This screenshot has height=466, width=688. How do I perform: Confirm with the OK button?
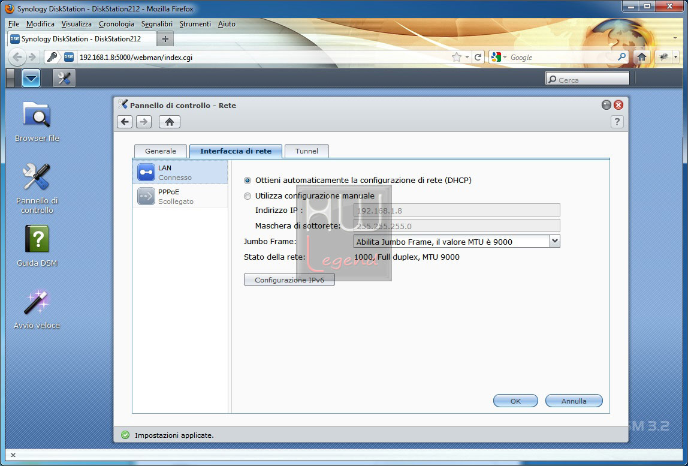[x=515, y=401]
